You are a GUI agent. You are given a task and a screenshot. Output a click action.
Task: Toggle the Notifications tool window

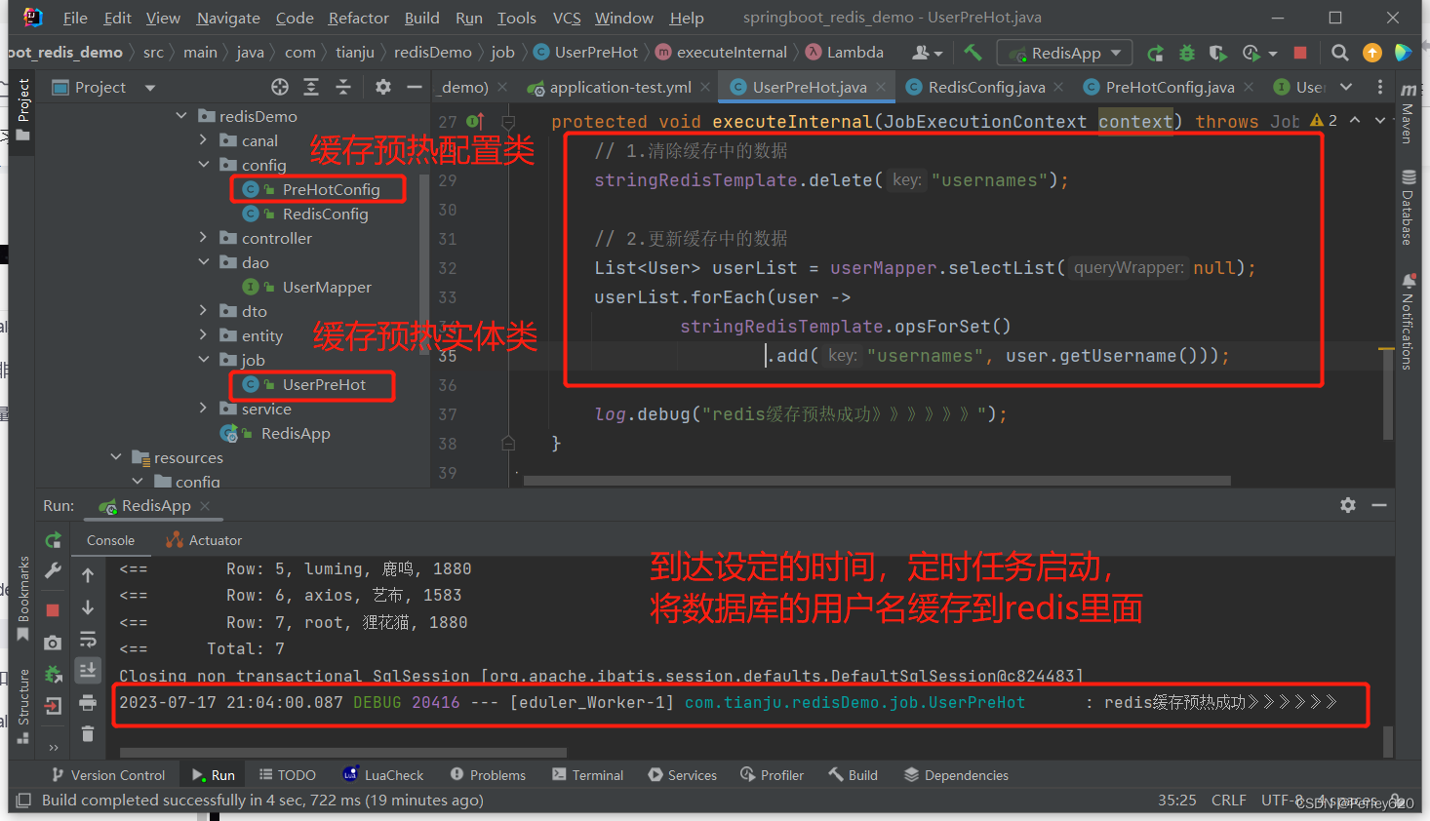tap(1408, 322)
